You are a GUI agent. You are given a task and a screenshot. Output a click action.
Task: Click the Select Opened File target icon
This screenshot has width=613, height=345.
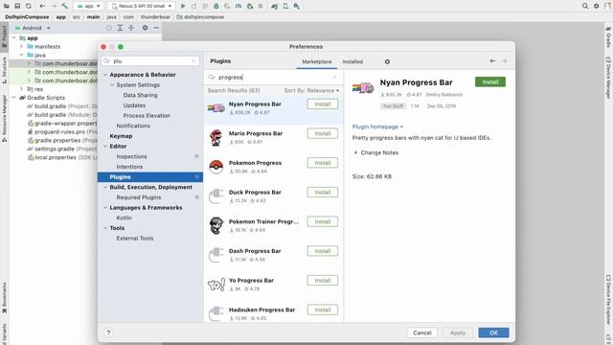(x=108, y=28)
